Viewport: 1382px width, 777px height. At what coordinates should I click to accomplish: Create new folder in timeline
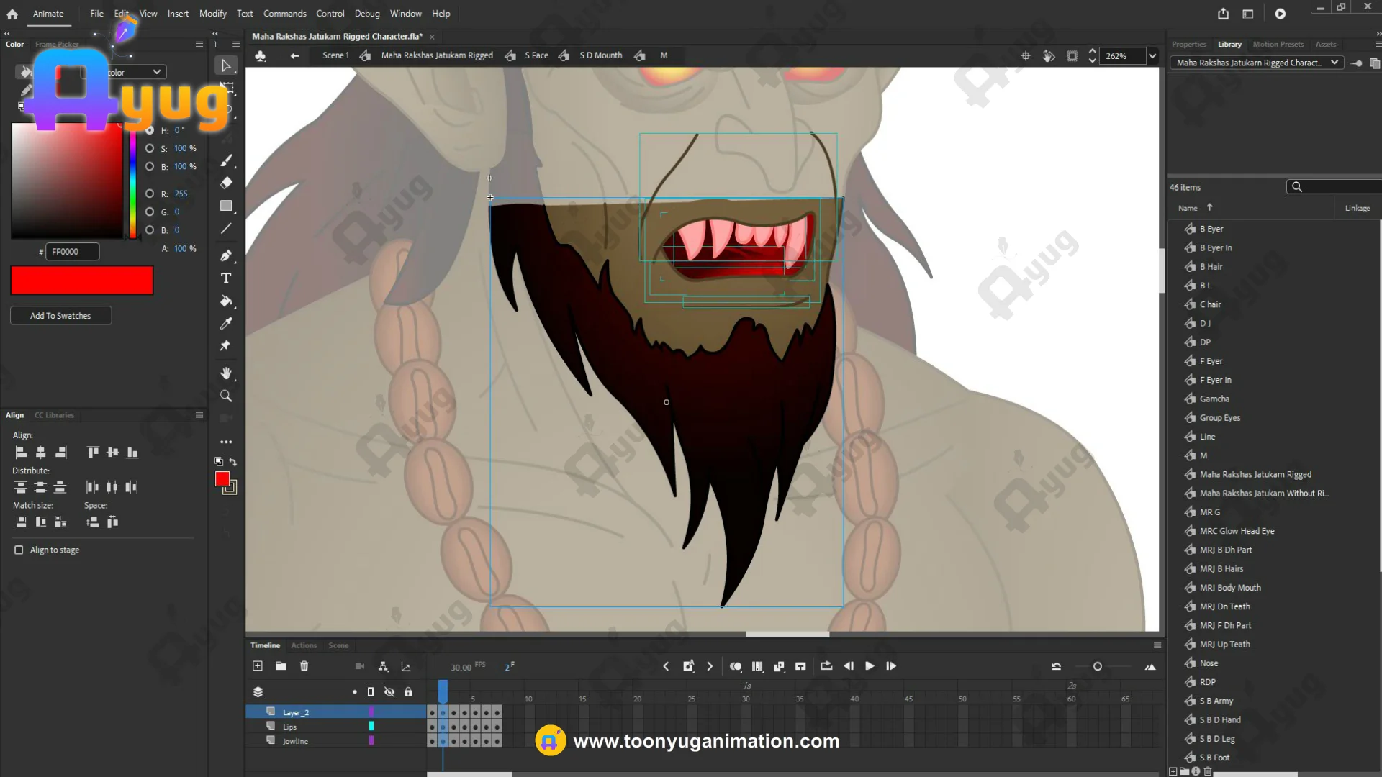click(281, 666)
